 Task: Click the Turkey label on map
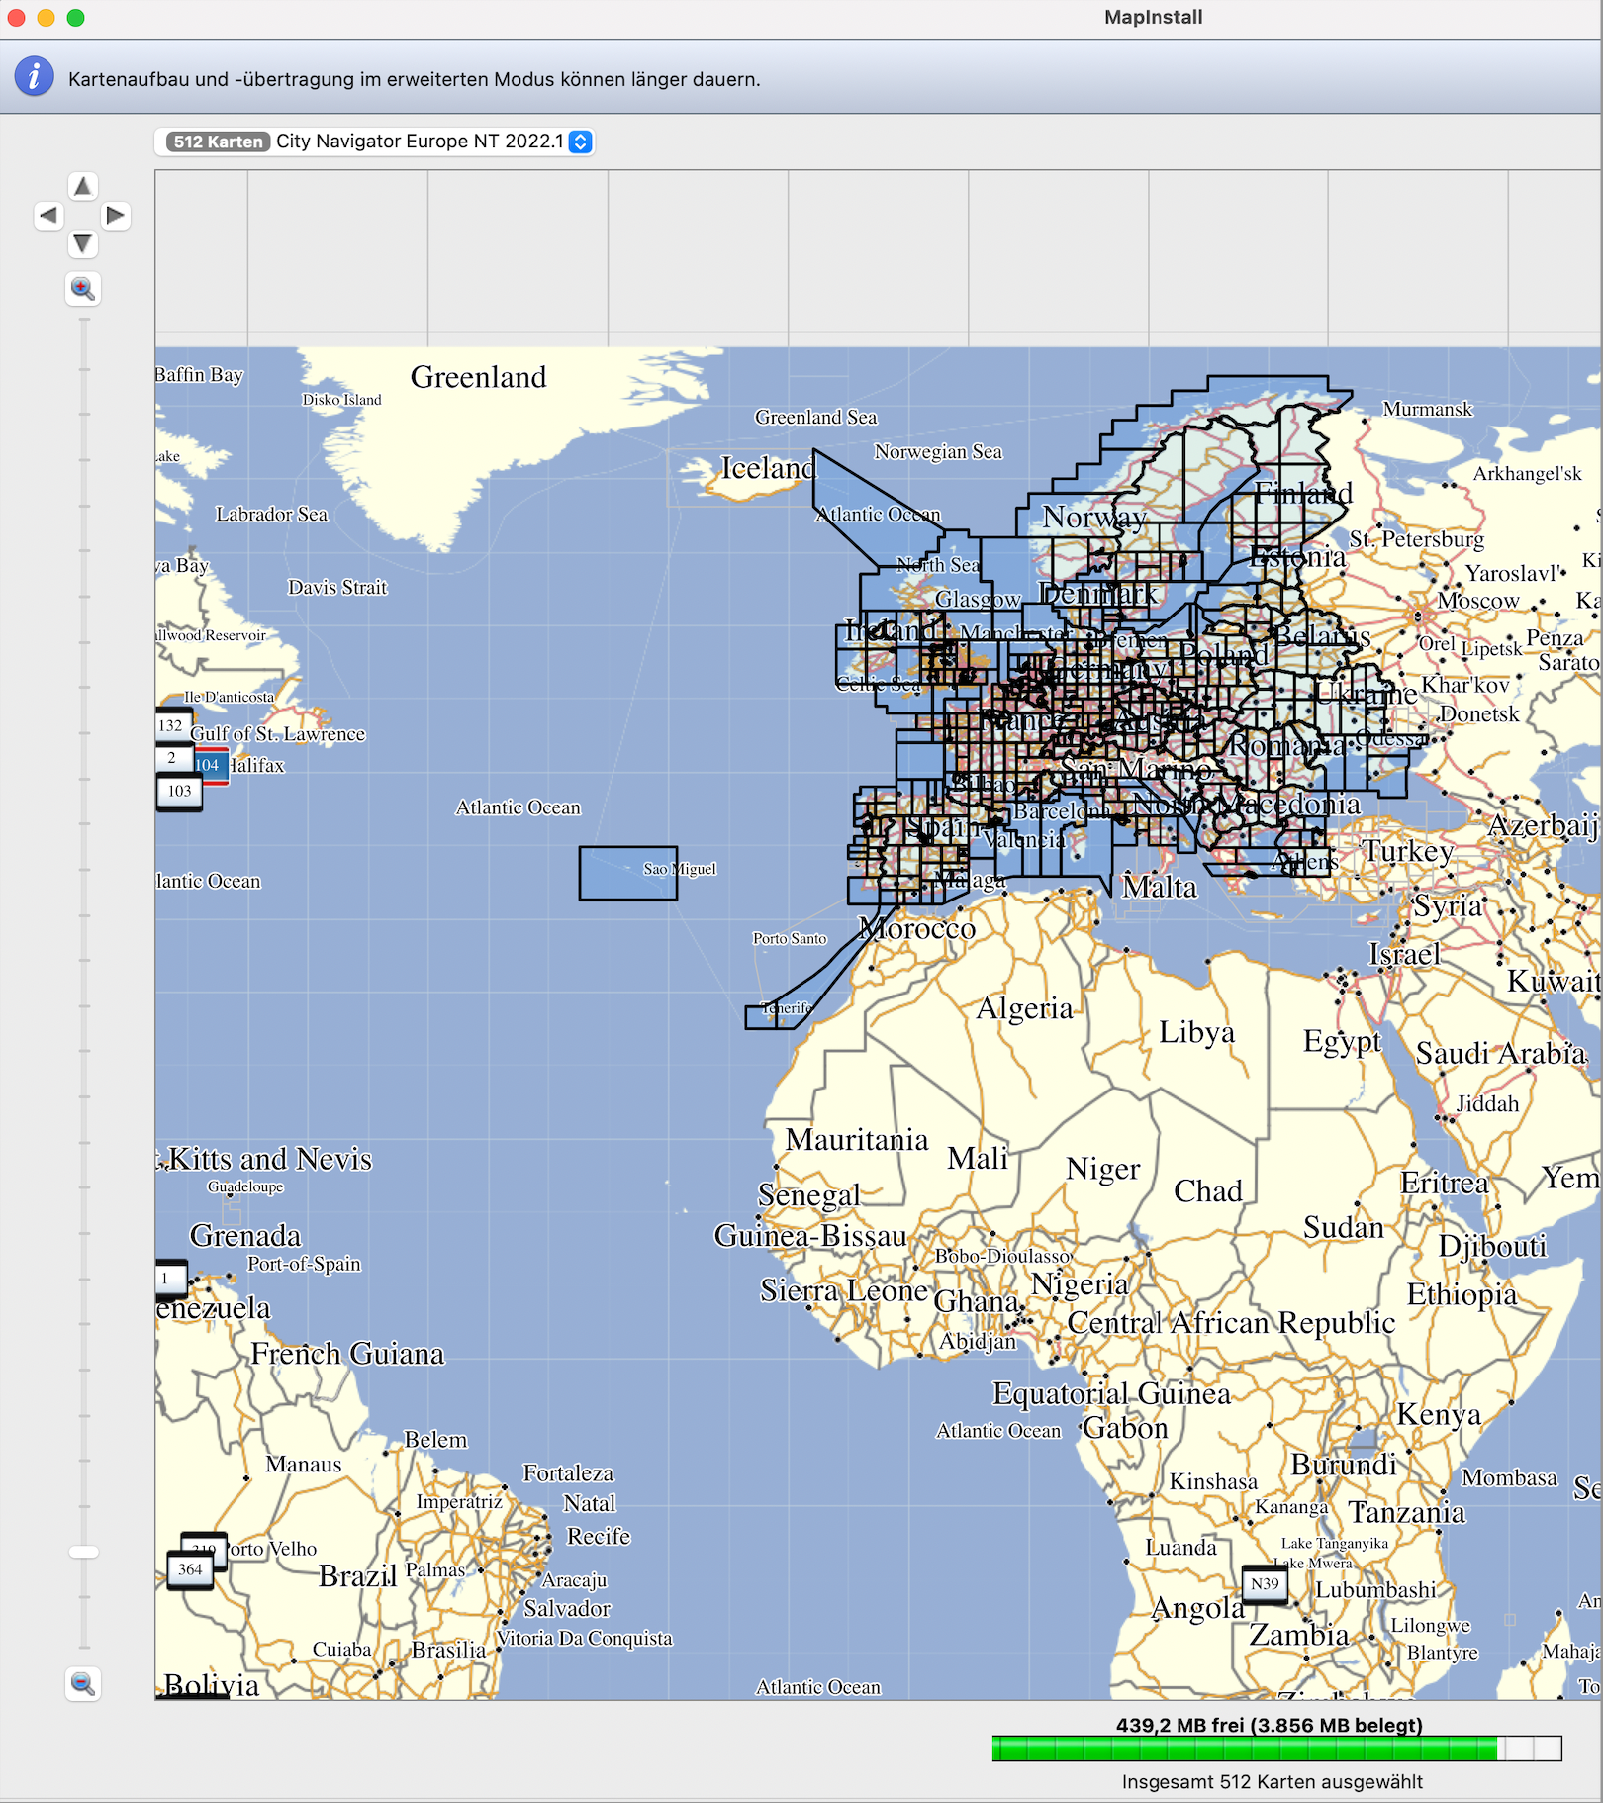(x=1408, y=851)
